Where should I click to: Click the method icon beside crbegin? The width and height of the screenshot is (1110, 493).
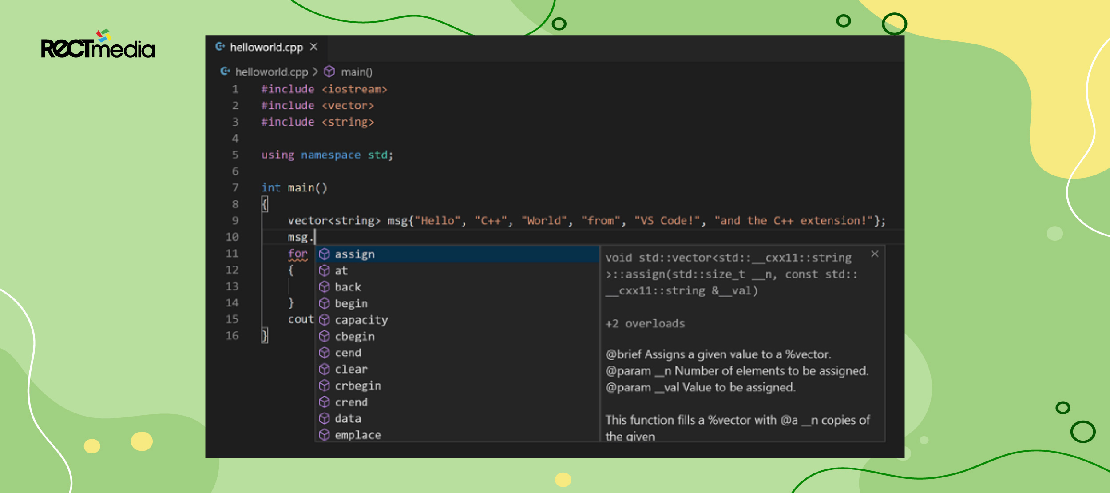click(325, 386)
